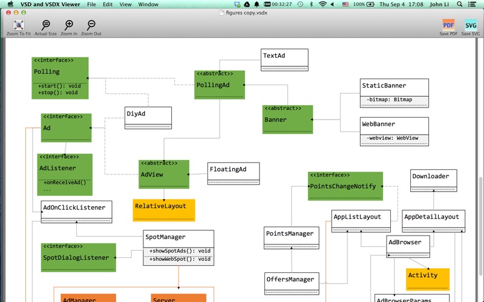Click the PollingAd abstract class box
Screen dimensions: 484x302
pos(220,85)
